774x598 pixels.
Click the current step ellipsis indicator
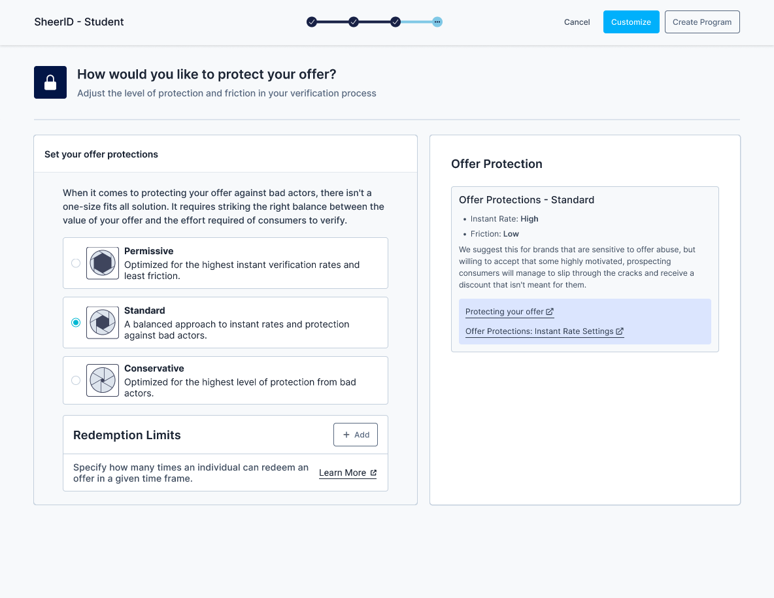437,22
